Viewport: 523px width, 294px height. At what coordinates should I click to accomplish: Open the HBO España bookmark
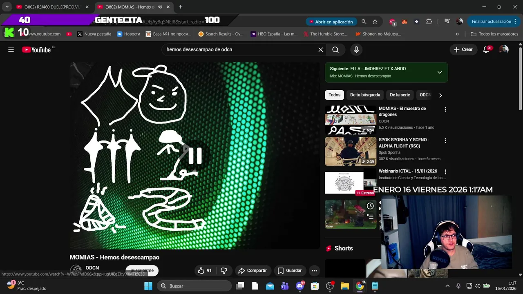click(x=274, y=34)
